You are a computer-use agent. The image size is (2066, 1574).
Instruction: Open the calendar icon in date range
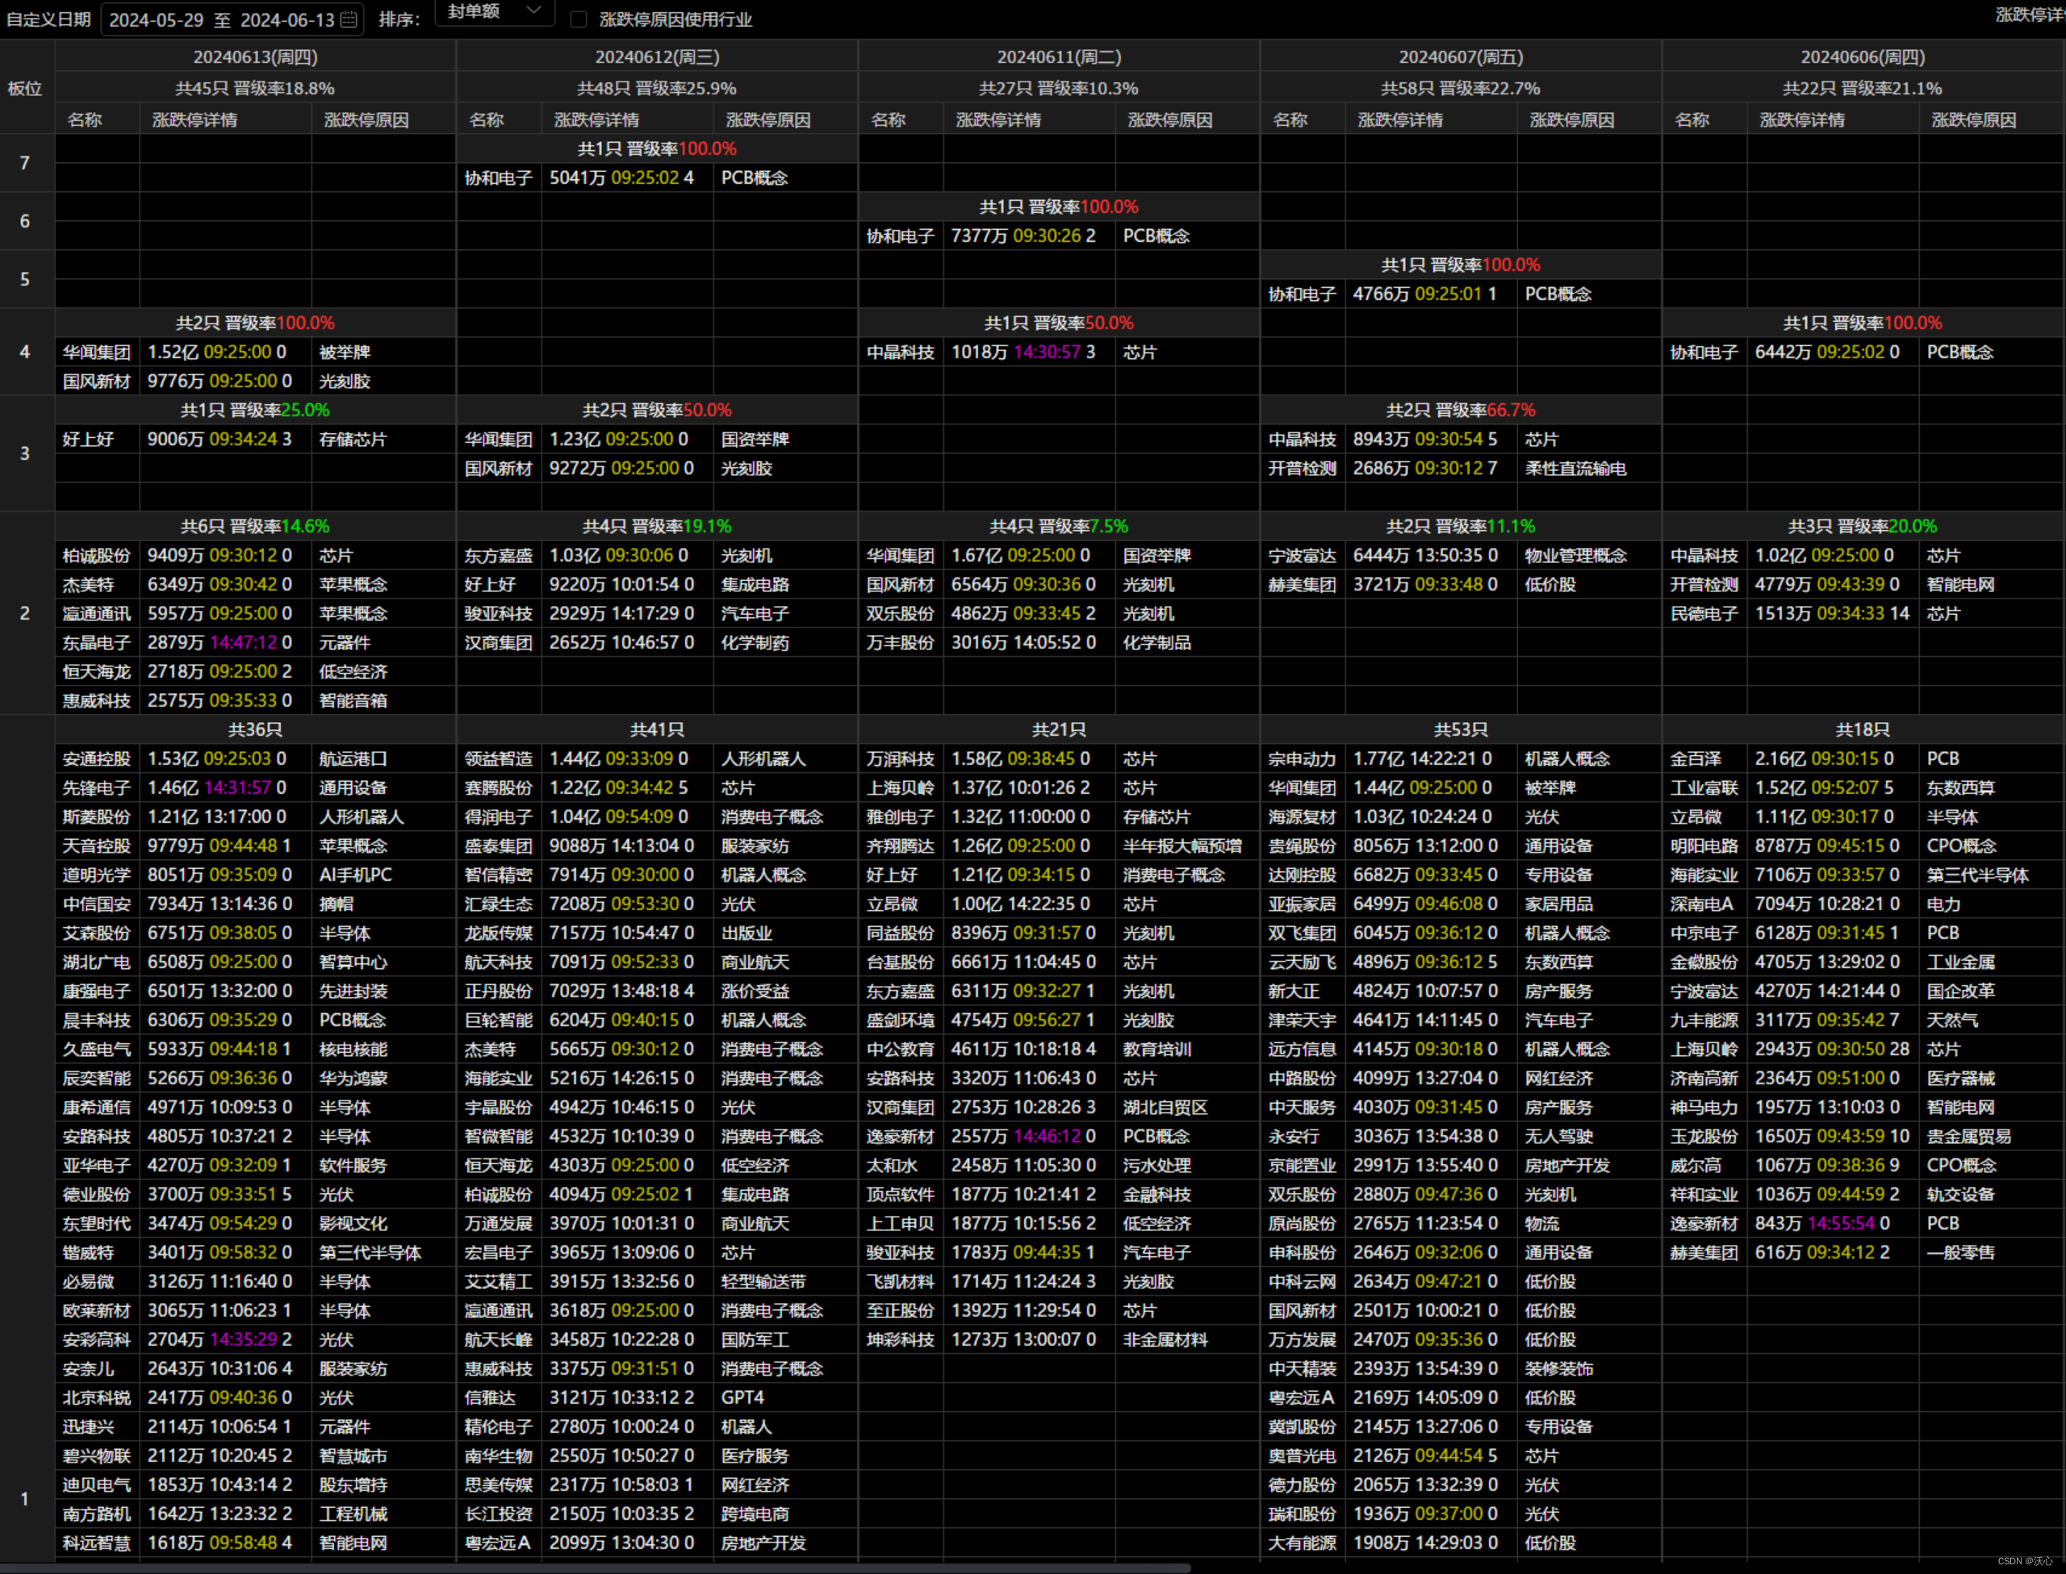coord(349,19)
